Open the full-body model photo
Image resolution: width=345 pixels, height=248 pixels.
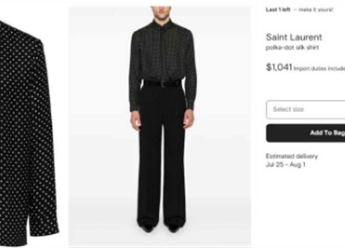point(160,126)
